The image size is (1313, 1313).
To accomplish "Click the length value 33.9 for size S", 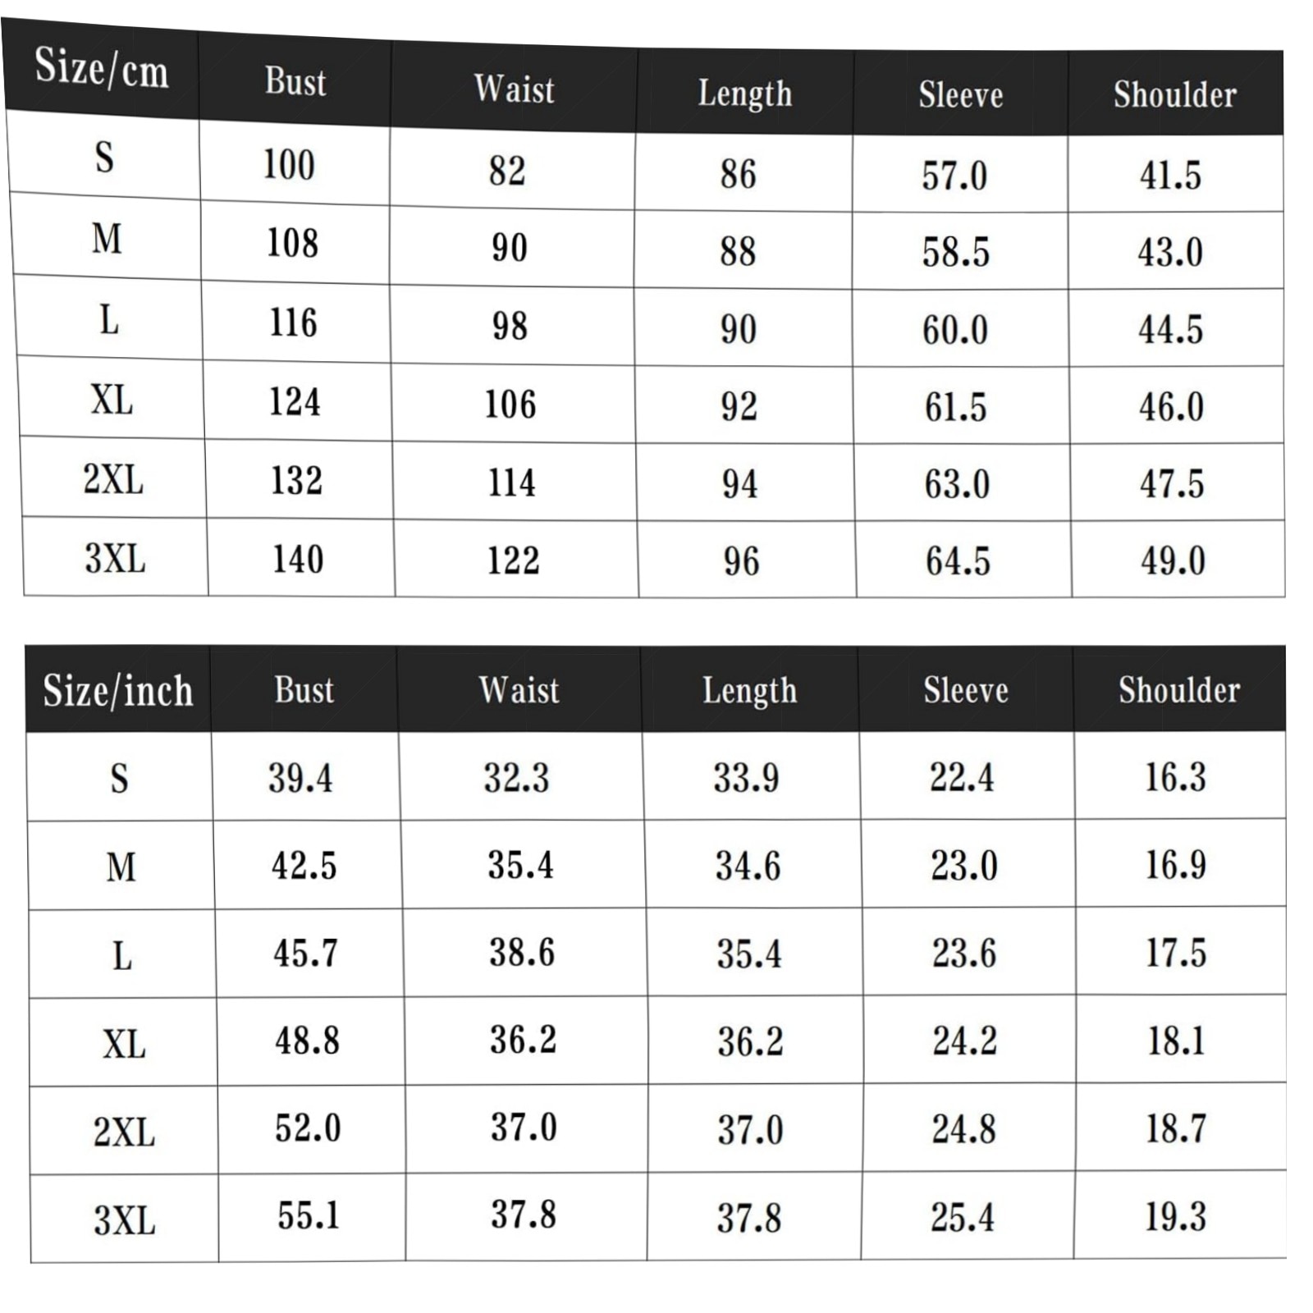I will [746, 778].
